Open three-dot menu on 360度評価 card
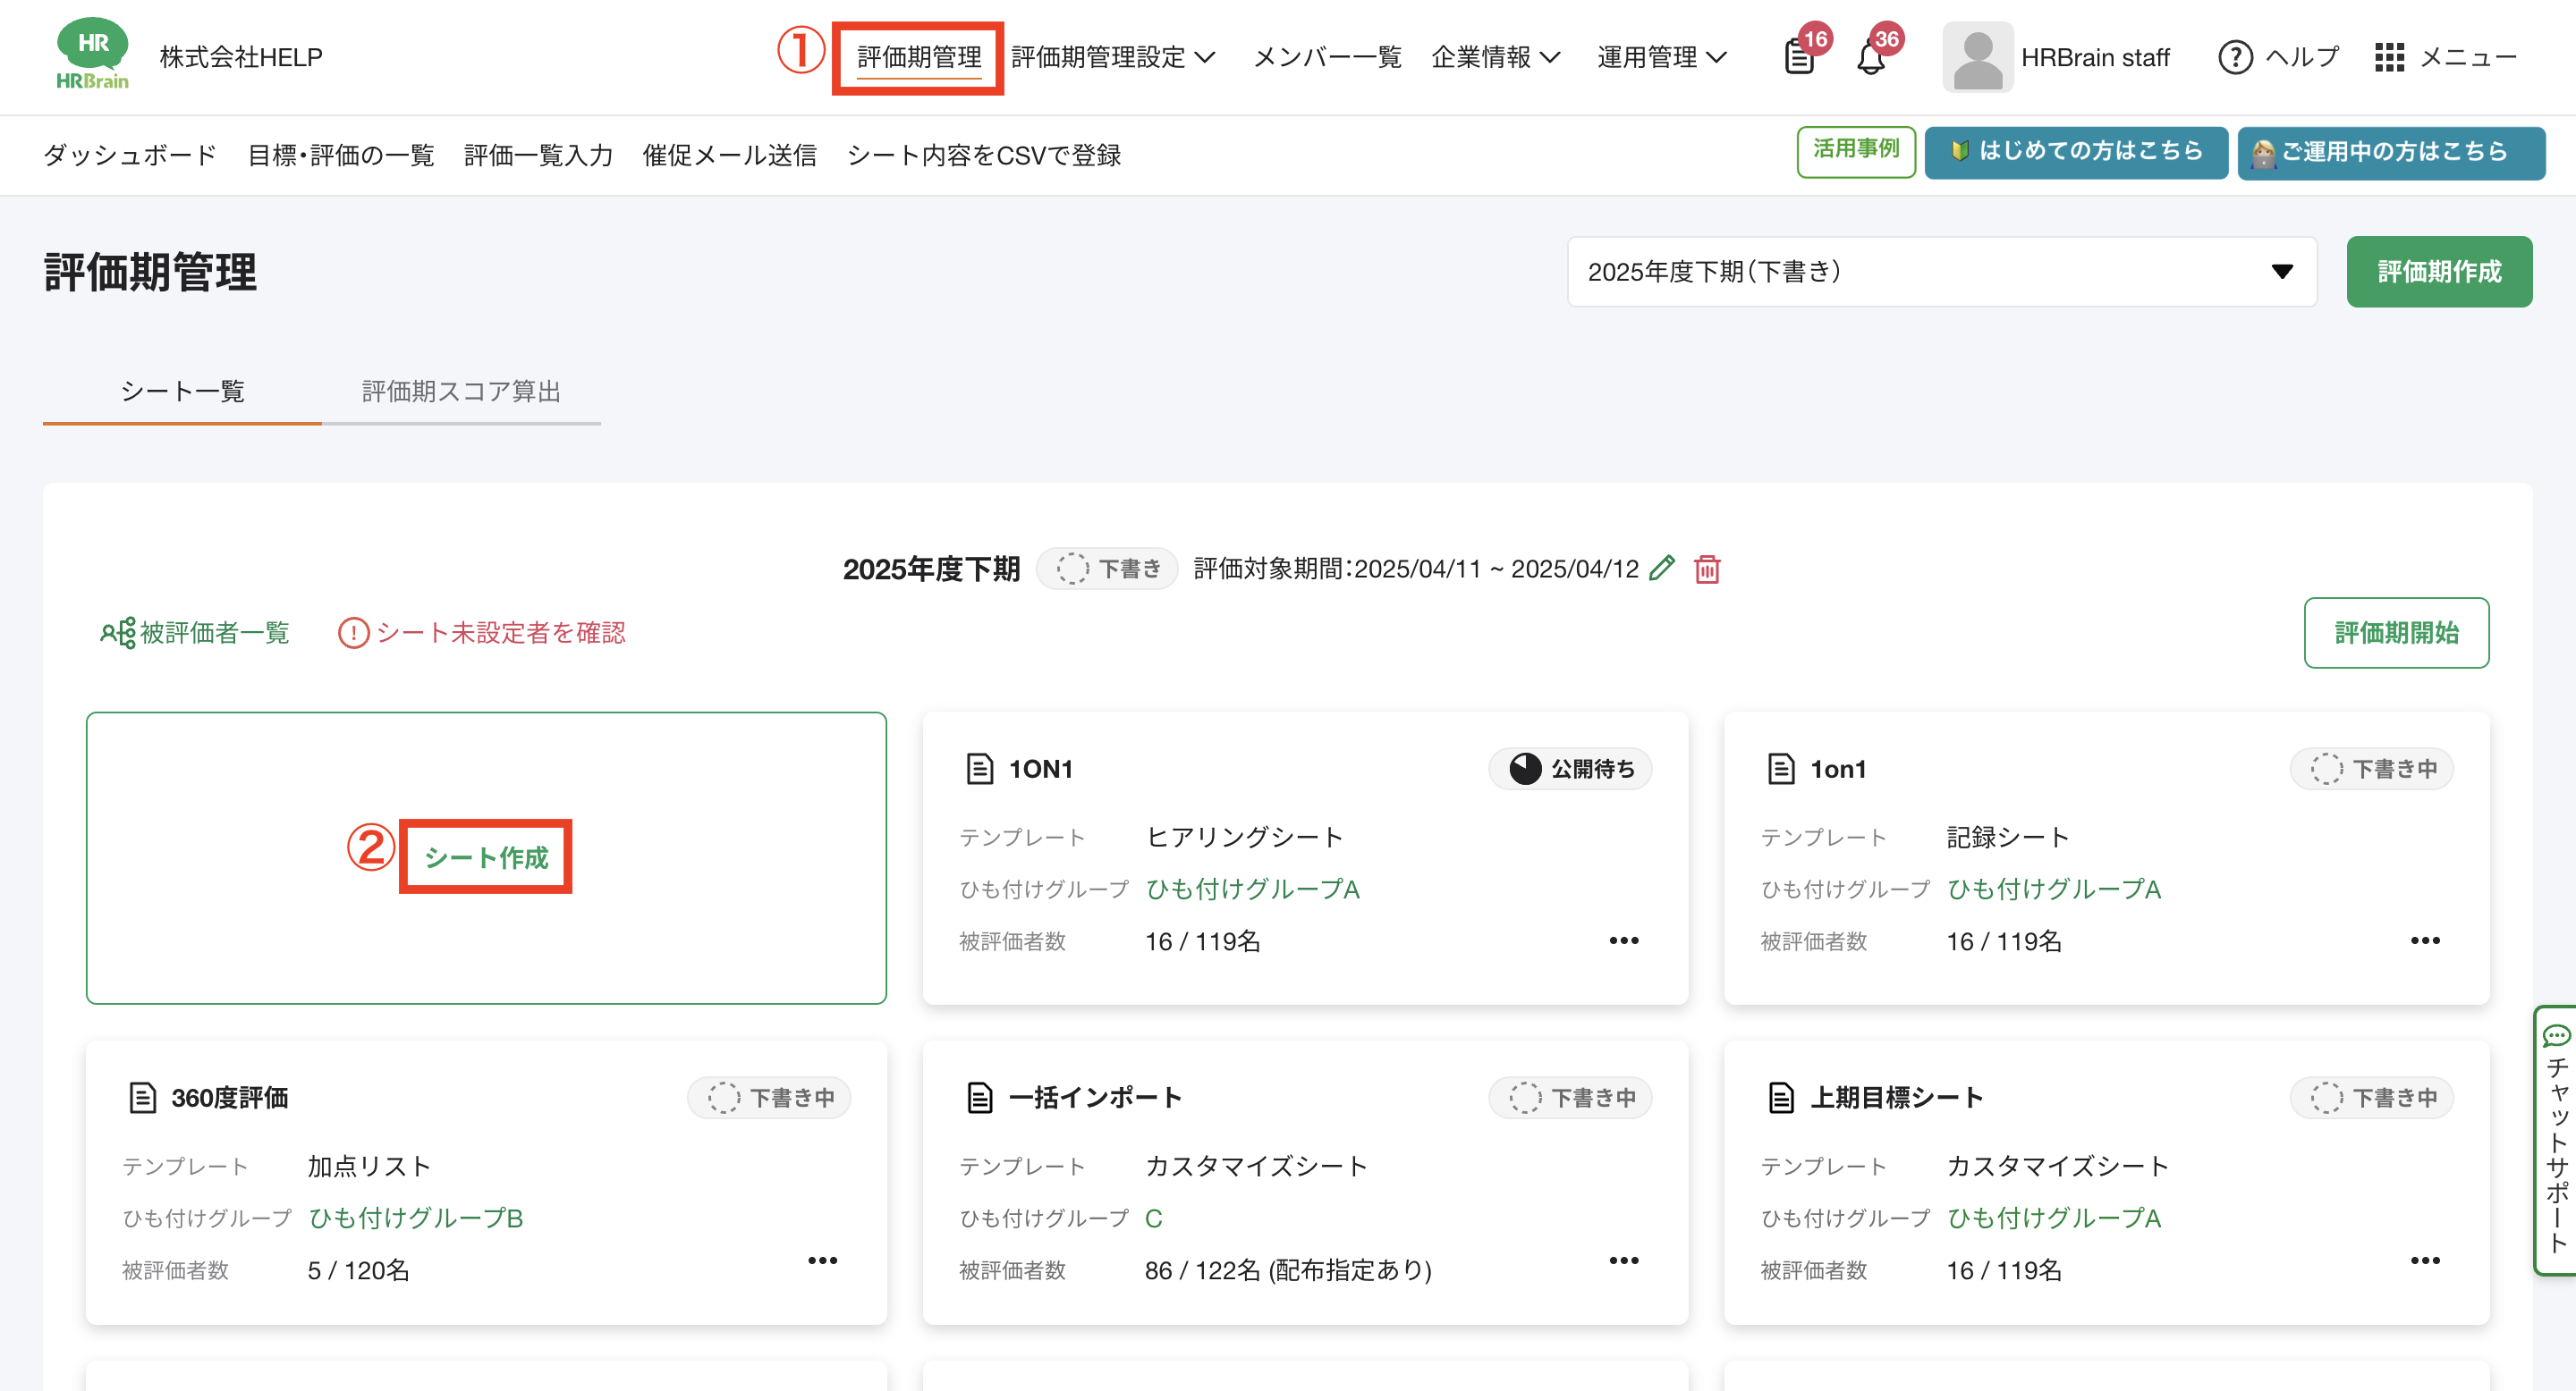 click(x=822, y=1260)
